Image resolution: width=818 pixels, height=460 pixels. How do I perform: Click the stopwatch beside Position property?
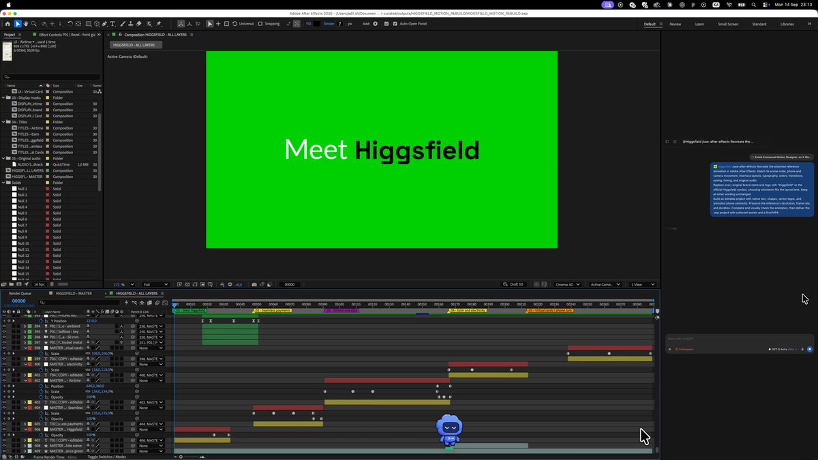(42, 386)
